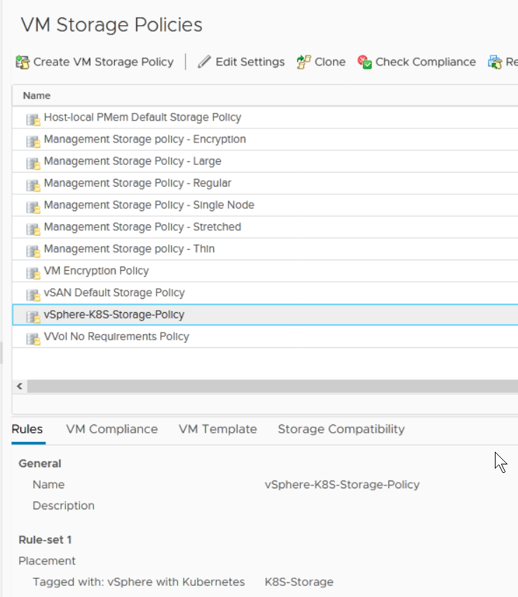Click the Description label under General
The width and height of the screenshot is (518, 597).
tap(64, 506)
